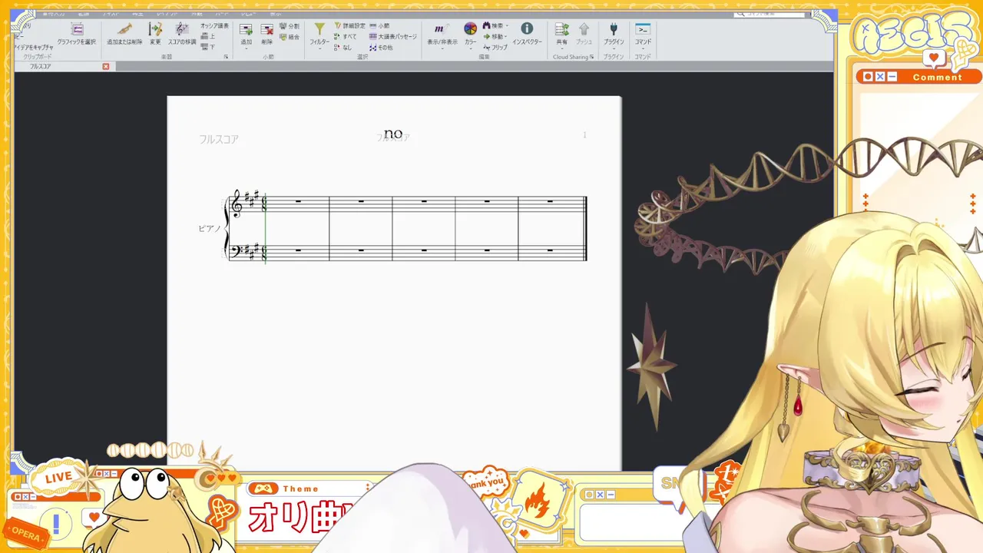983x553 pixels.
Task: Expand the Command (コマンド) dropdown arrow
Action: (x=643, y=48)
